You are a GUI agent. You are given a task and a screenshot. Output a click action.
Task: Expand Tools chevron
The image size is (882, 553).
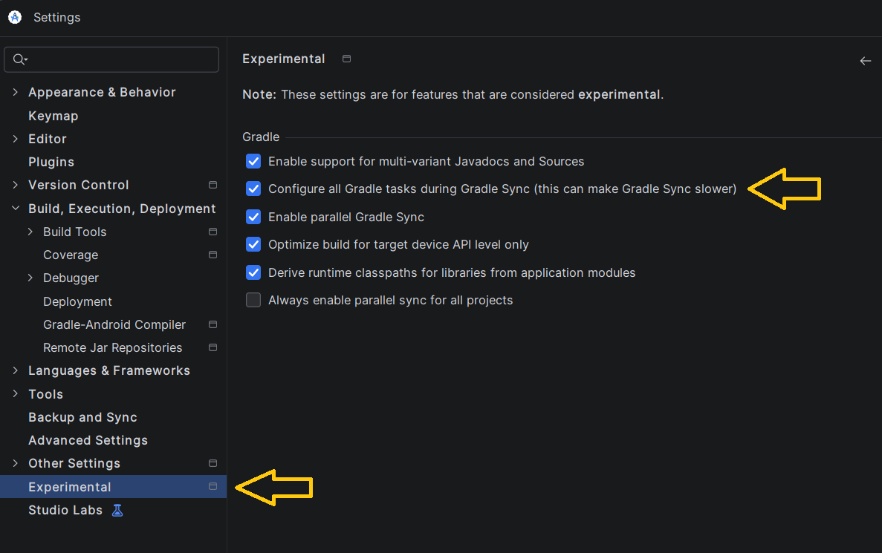point(15,394)
